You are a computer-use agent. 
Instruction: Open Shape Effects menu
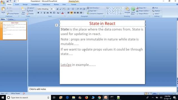click(x=143, y=14)
